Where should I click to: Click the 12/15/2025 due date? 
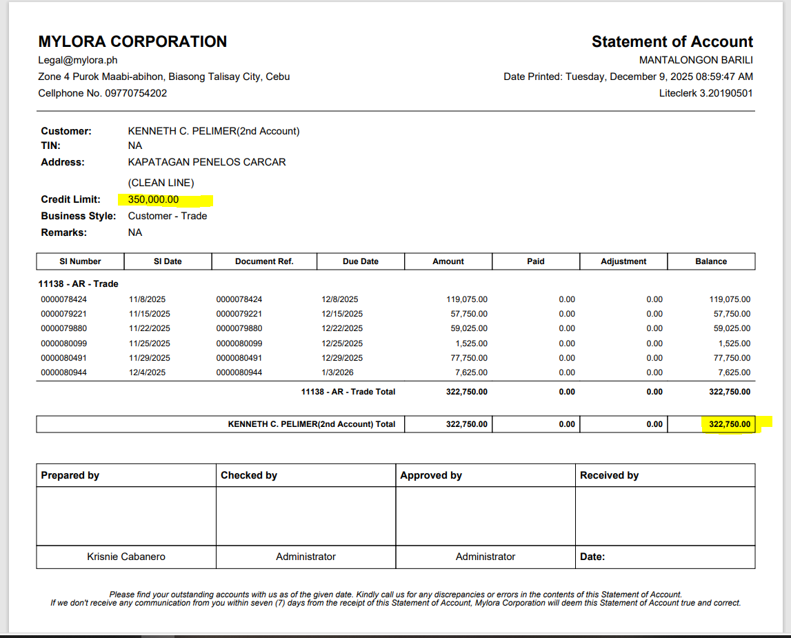click(342, 314)
